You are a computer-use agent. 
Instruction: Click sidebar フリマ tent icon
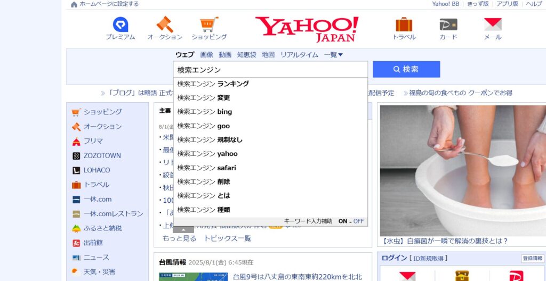pyautogui.click(x=76, y=142)
